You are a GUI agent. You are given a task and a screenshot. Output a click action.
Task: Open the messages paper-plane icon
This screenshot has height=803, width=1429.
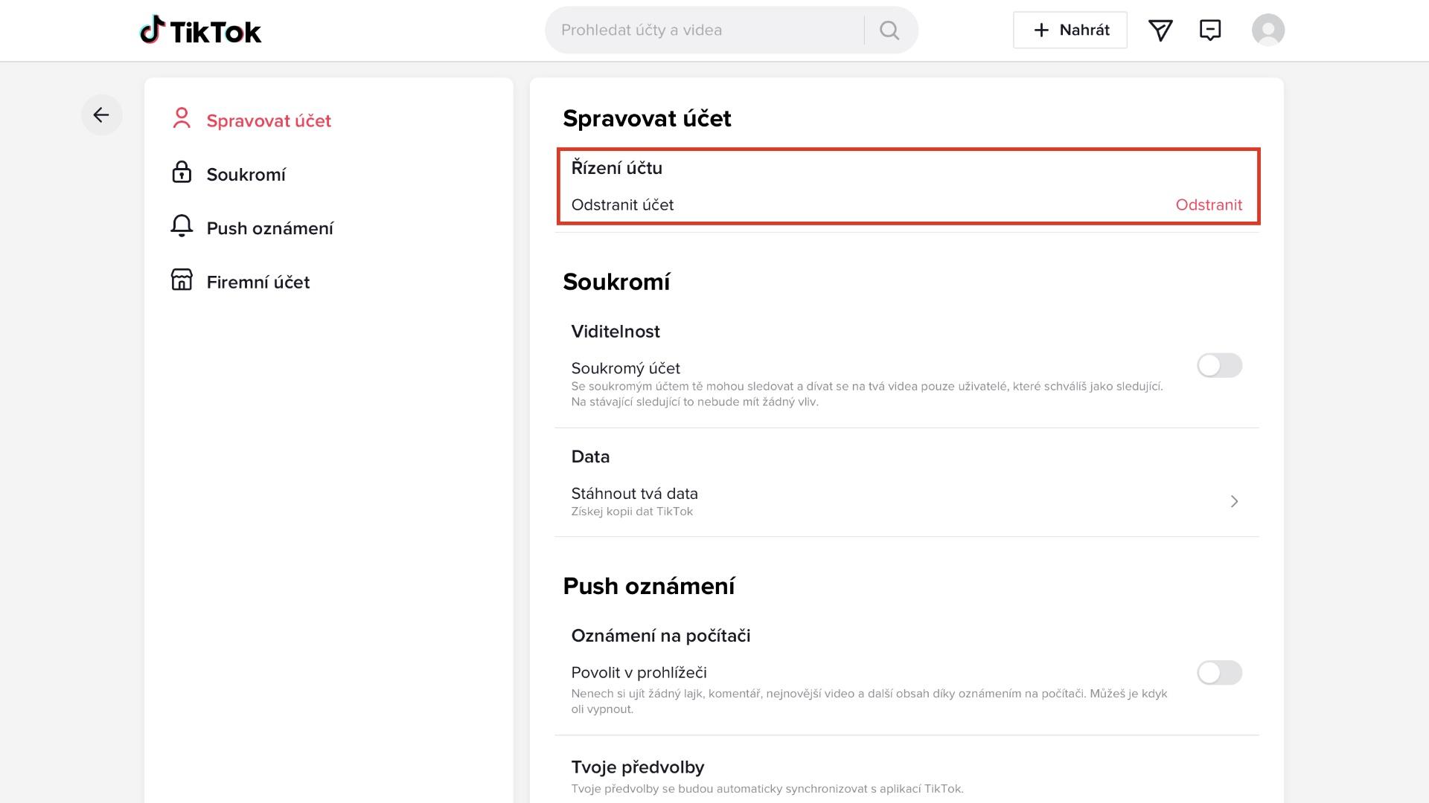coord(1160,30)
